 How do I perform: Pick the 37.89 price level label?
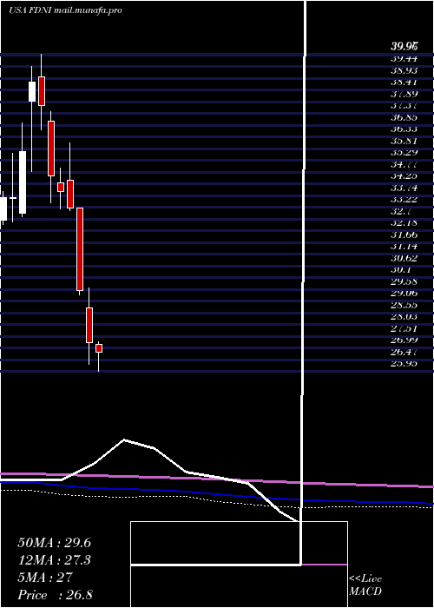click(404, 94)
